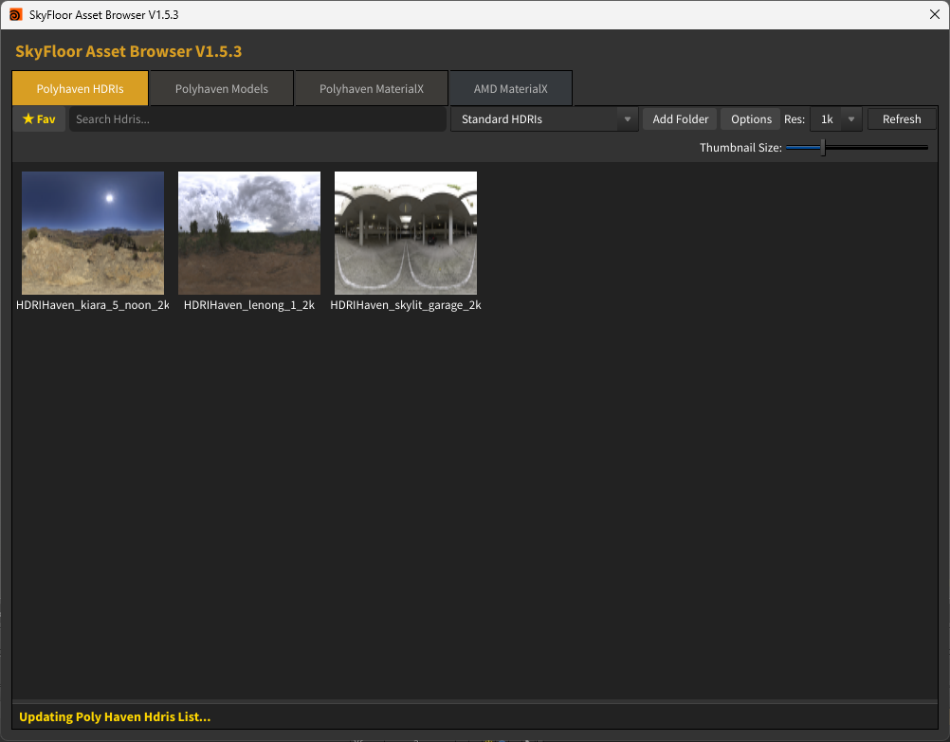Click the HDRIHaven_lenong_1_2k label
This screenshot has height=742, width=950.
[249, 305]
